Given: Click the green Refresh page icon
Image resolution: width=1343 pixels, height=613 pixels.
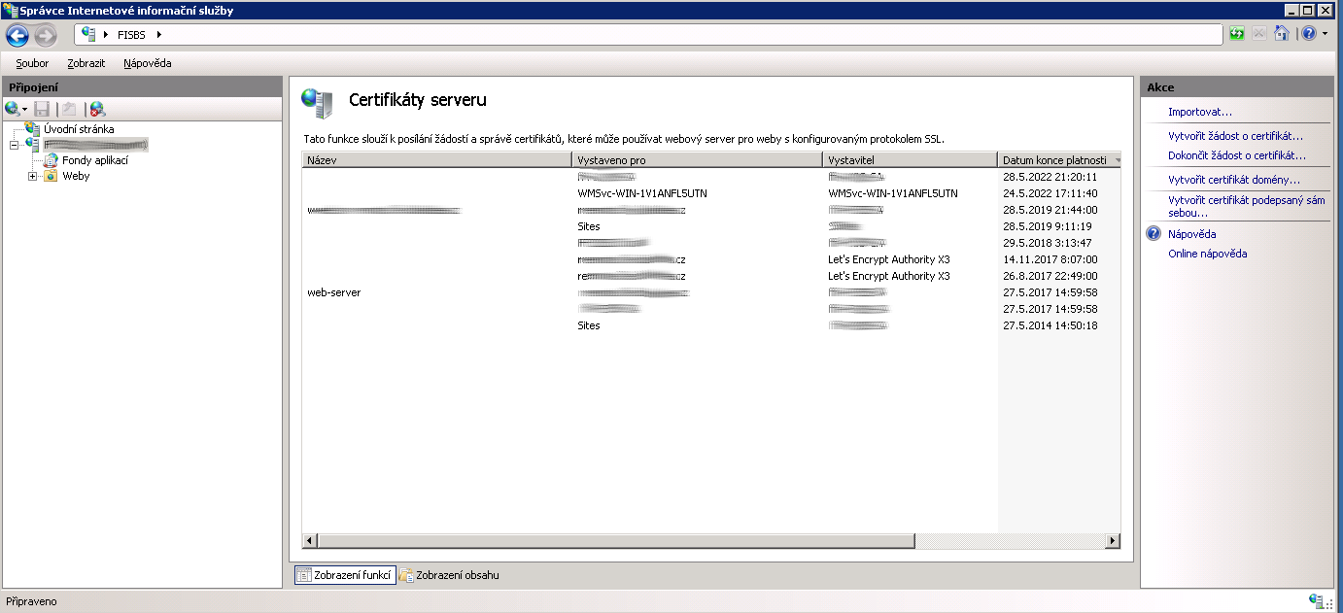Looking at the screenshot, I should click(1236, 34).
